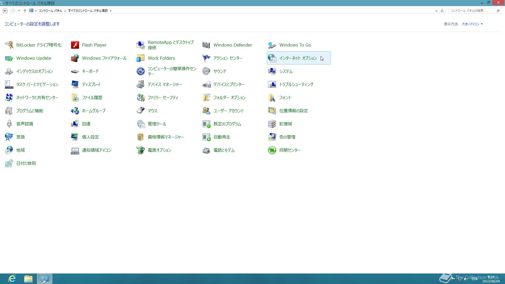
Task: Click the コンピューターの簡単操作センター link
Action: (172, 71)
